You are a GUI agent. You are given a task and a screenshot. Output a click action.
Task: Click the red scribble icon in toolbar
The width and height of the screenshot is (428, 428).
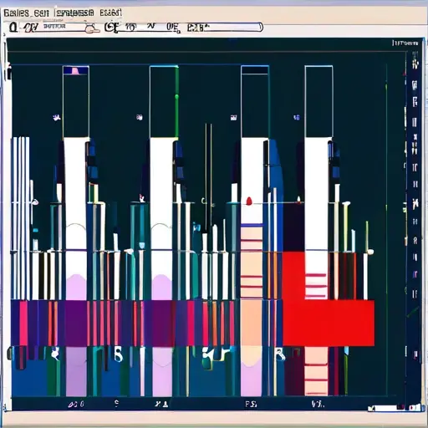(31, 28)
